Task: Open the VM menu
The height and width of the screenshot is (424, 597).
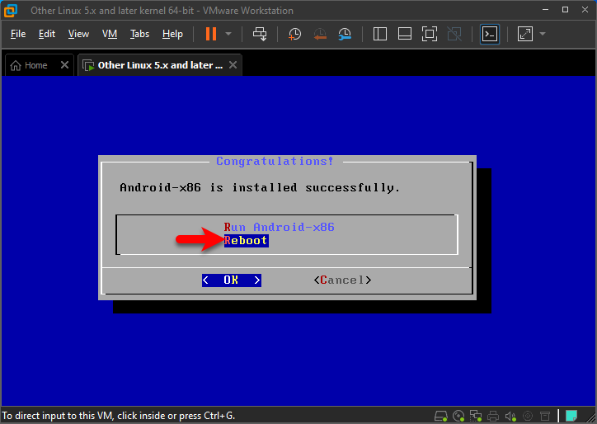Action: pos(110,34)
